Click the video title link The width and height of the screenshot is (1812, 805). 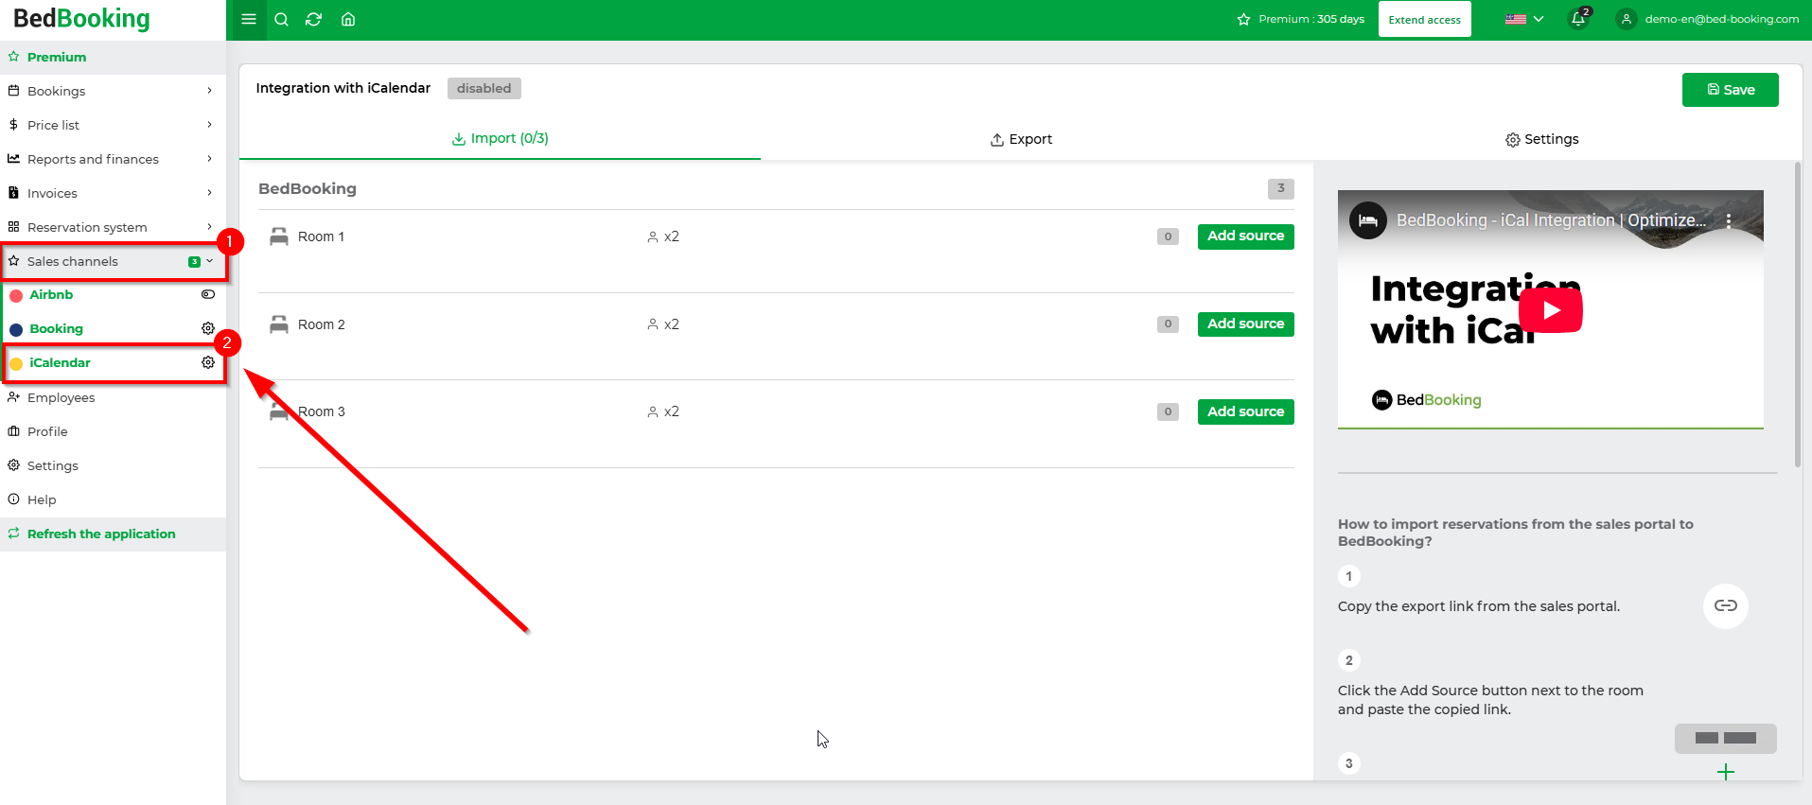1551,220
